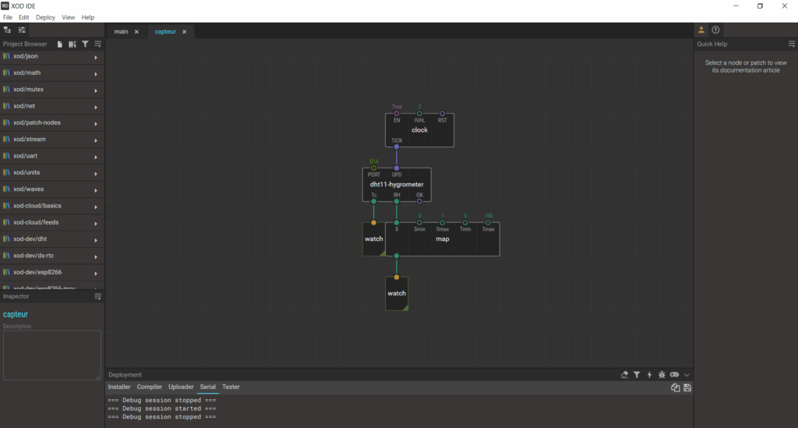Image resolution: width=798 pixels, height=428 pixels.
Task: Select the xod-cloud/feeds tree item
Action: tap(52, 222)
